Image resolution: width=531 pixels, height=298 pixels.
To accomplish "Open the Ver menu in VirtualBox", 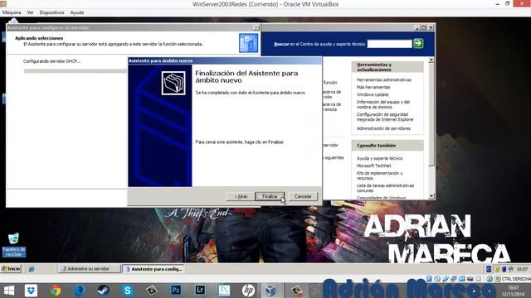I will [30, 12].
